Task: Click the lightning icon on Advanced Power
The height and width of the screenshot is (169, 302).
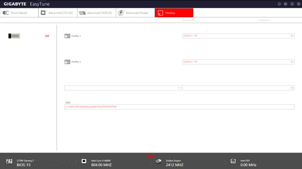Action: [121, 13]
